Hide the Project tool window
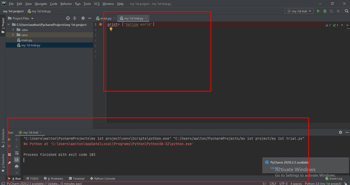350x185 pixels. tap(89, 18)
